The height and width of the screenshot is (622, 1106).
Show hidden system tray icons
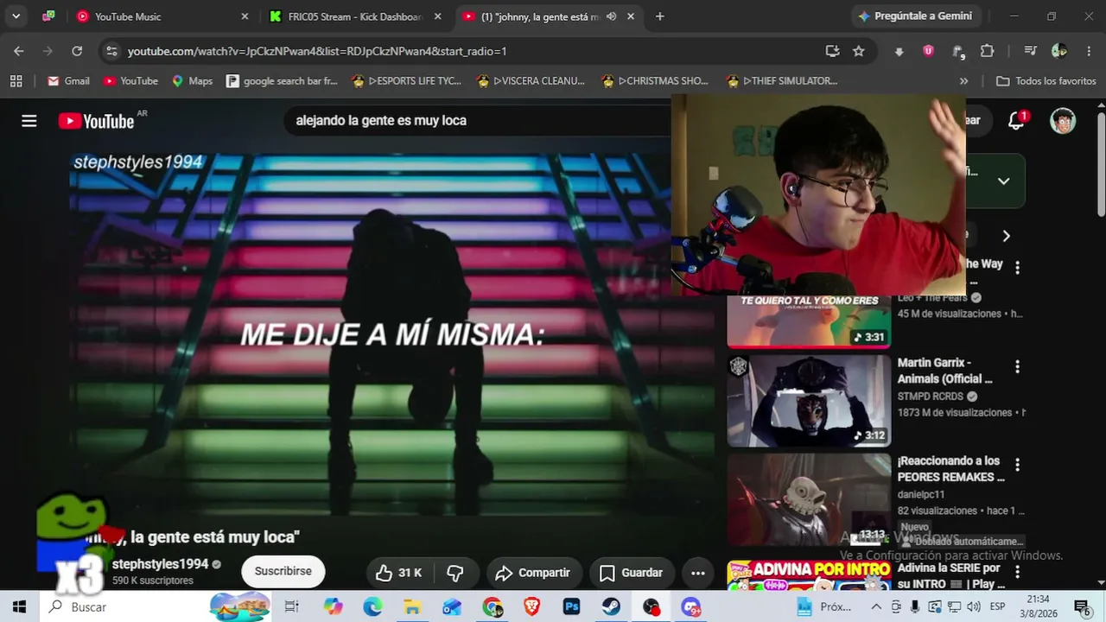[x=876, y=607]
